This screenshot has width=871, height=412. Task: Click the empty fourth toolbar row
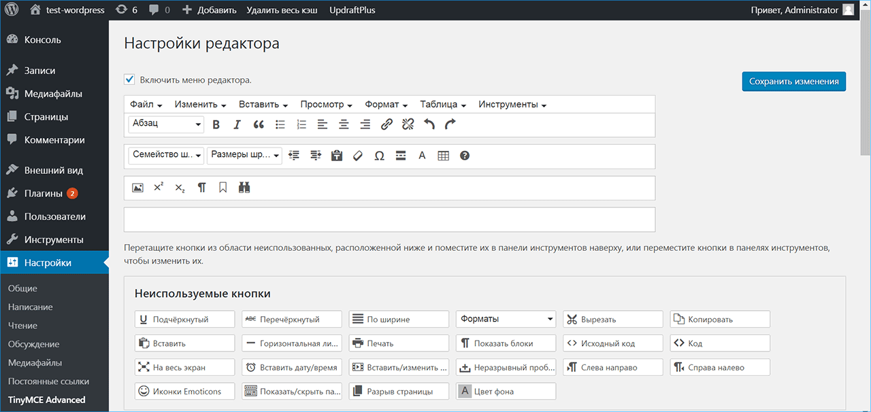click(x=389, y=220)
